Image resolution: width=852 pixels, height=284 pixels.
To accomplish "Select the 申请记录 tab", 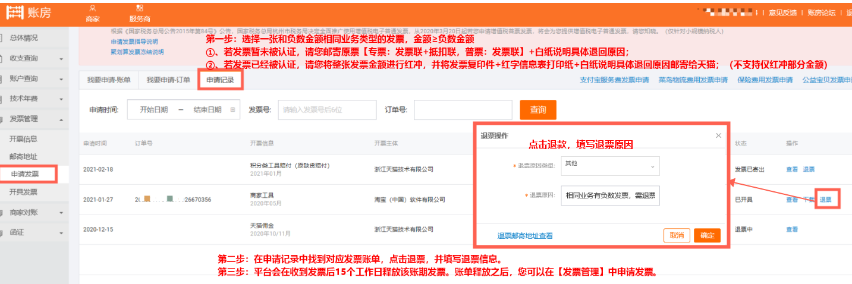I will pos(220,80).
